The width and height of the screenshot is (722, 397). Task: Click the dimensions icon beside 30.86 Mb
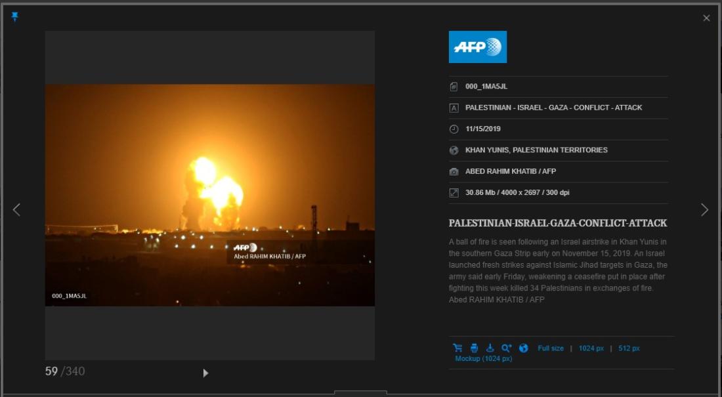454,192
